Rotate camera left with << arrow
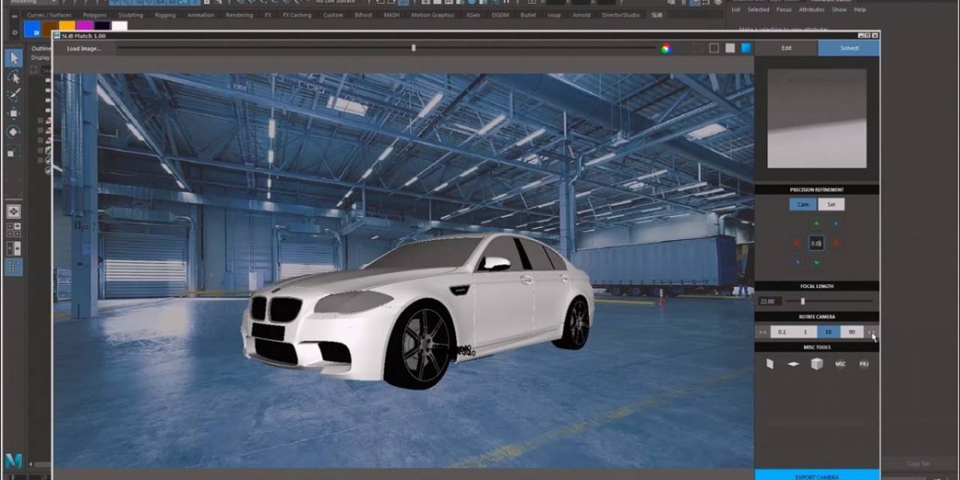960x480 pixels. pyautogui.click(x=762, y=332)
